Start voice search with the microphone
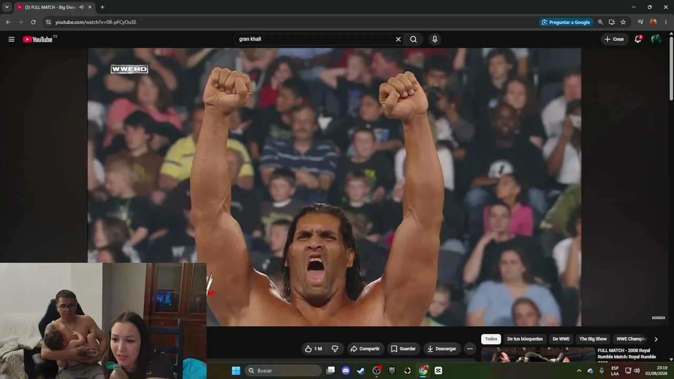The width and height of the screenshot is (674, 379). tap(434, 39)
